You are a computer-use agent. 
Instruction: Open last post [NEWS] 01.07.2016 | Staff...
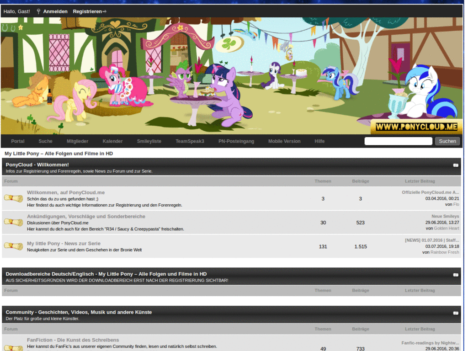coord(432,240)
